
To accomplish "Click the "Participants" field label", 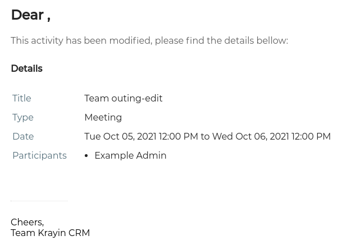I will [40, 155].
